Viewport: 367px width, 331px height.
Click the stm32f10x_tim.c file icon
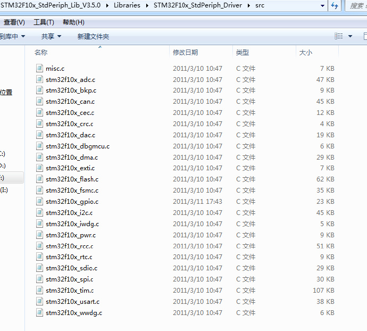click(x=39, y=290)
